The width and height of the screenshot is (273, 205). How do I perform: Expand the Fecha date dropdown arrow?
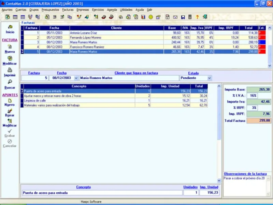[x=76, y=78]
